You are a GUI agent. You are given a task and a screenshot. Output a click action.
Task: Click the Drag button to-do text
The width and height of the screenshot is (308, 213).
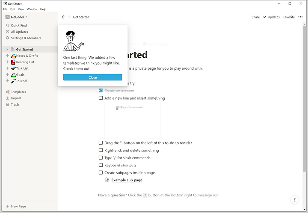(148, 143)
